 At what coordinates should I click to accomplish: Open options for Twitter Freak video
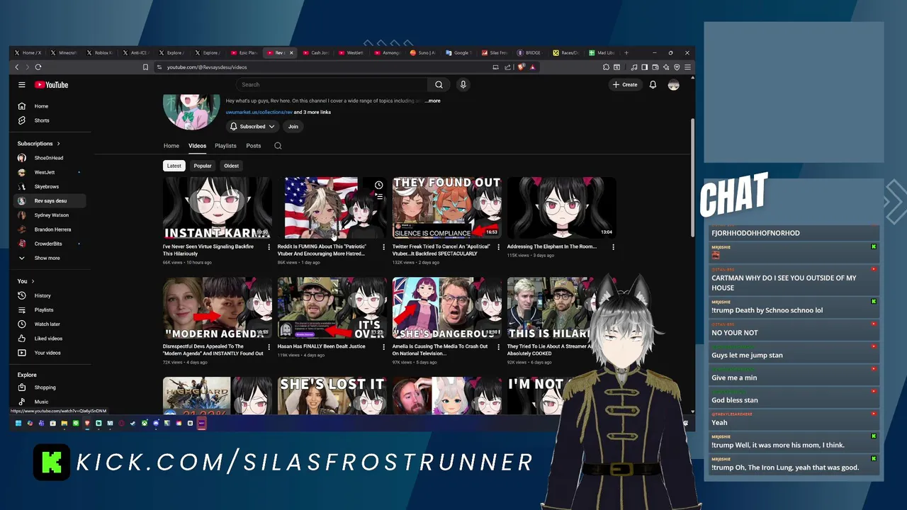498,247
